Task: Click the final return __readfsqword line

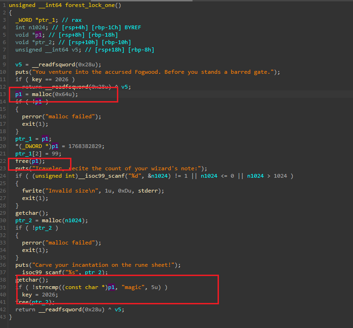Action: coord(70,310)
